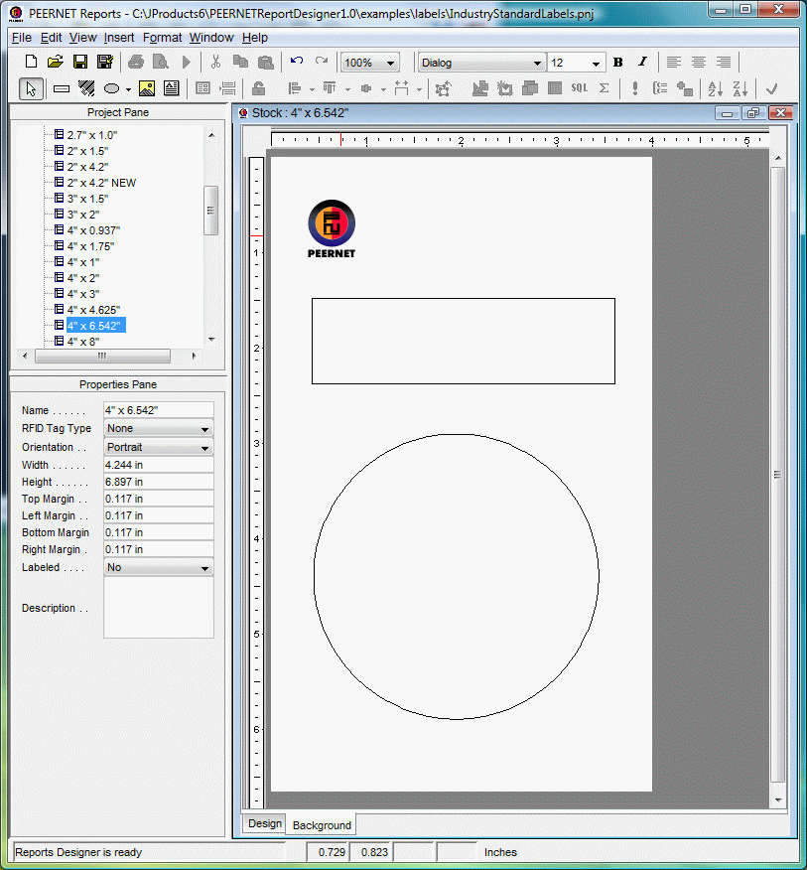Insert an image with the picture tool

147,88
